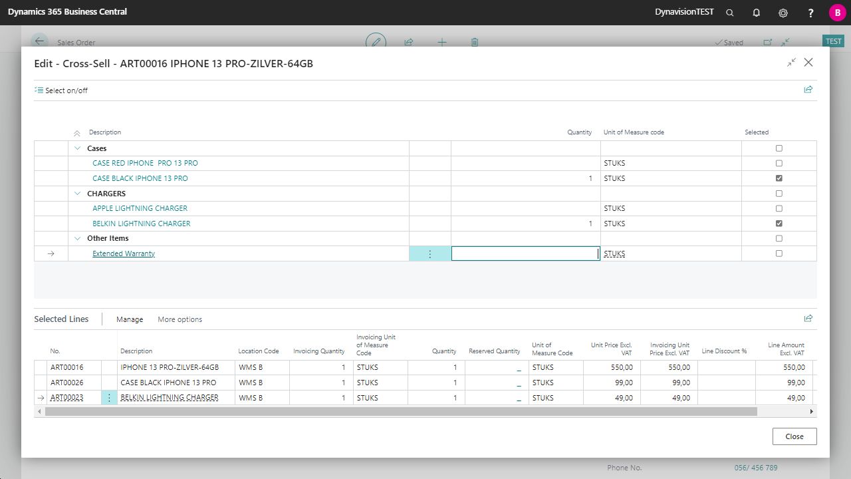Click the Sales Order delete trash icon
Screen dimensions: 851x479
click(475, 42)
